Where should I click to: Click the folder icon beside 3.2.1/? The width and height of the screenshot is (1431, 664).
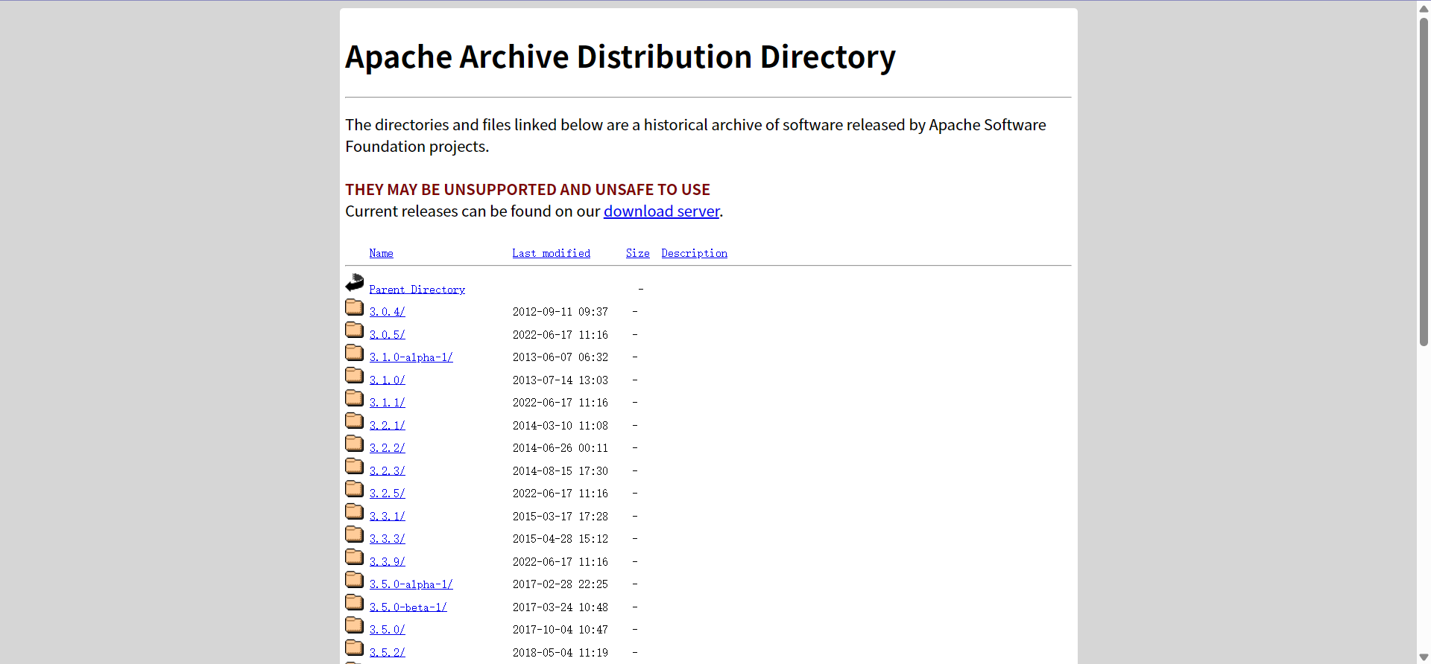[355, 421]
